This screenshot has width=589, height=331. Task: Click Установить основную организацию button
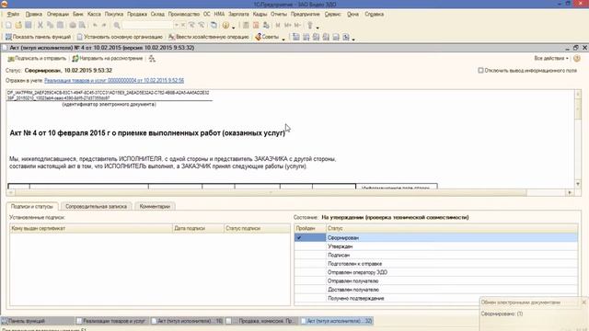(120, 37)
